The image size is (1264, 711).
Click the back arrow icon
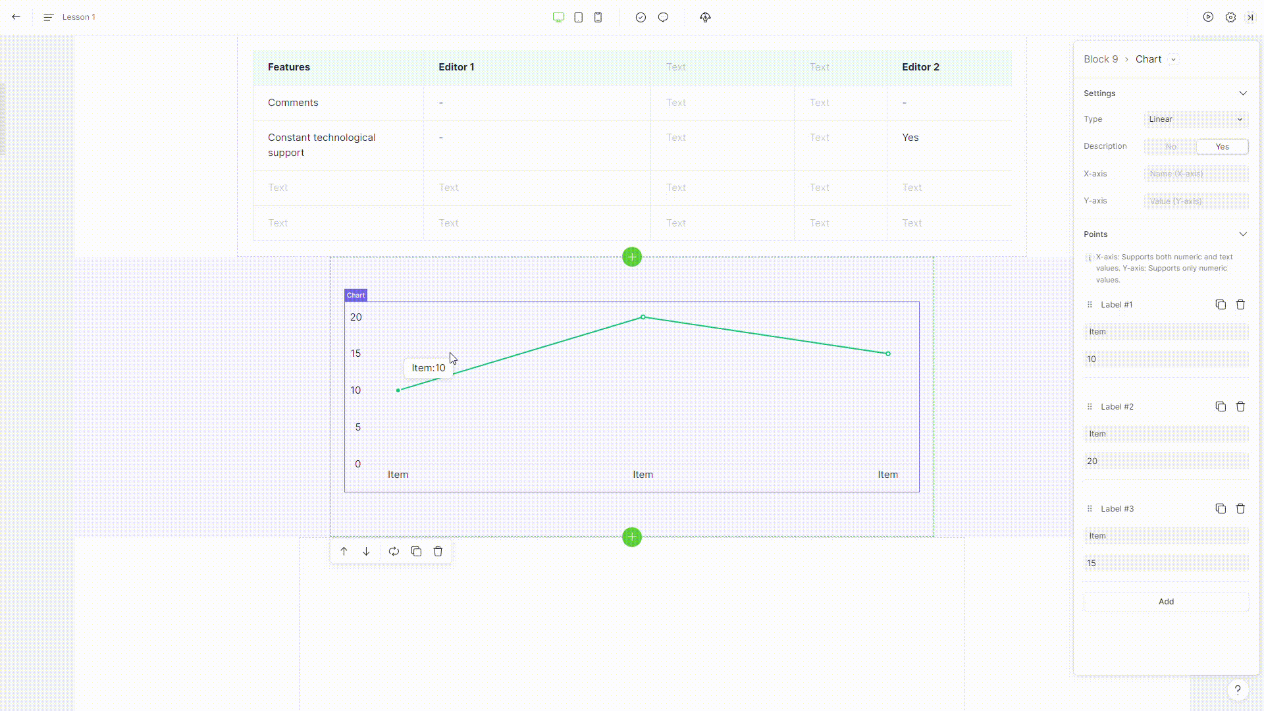[x=16, y=17]
